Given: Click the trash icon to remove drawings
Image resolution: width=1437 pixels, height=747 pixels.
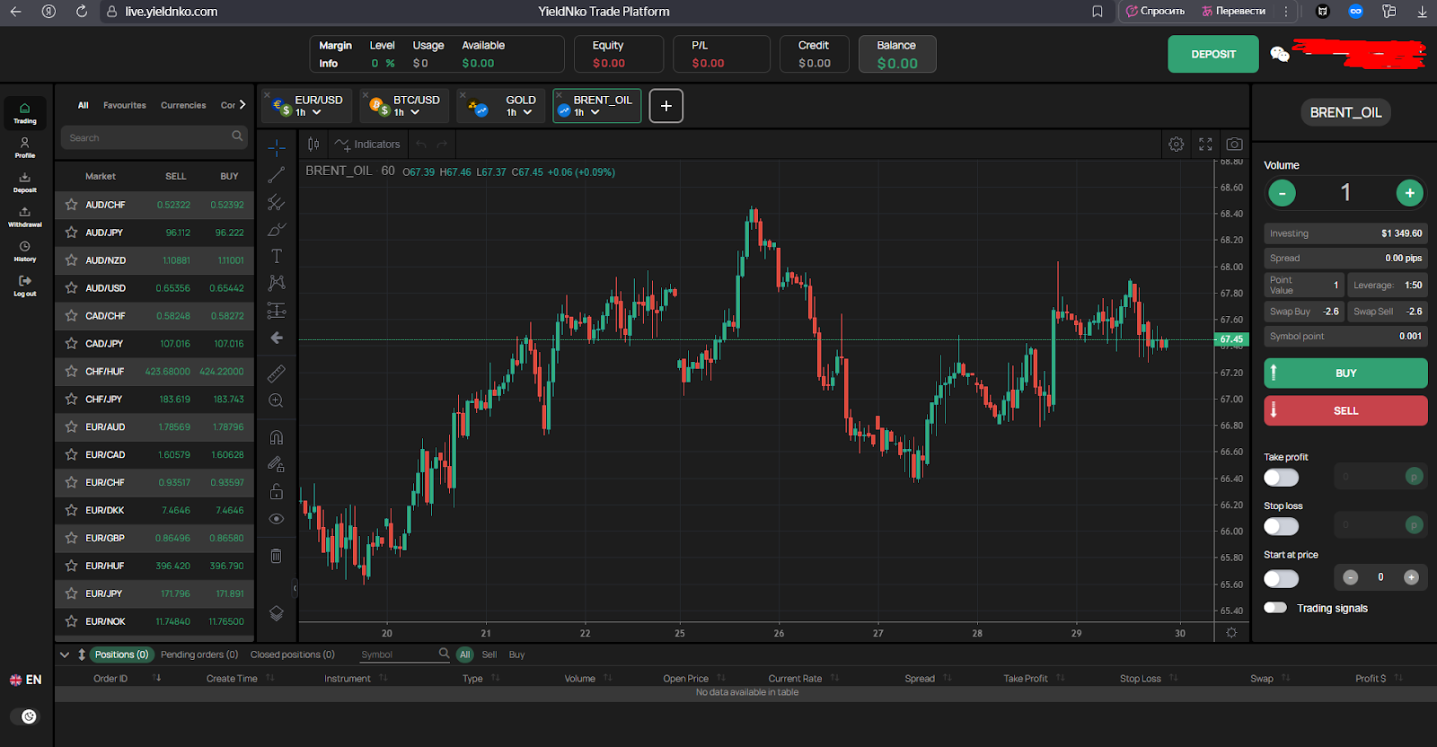Looking at the screenshot, I should tap(277, 557).
